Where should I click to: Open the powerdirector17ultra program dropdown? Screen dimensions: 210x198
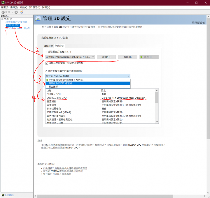point(70,57)
